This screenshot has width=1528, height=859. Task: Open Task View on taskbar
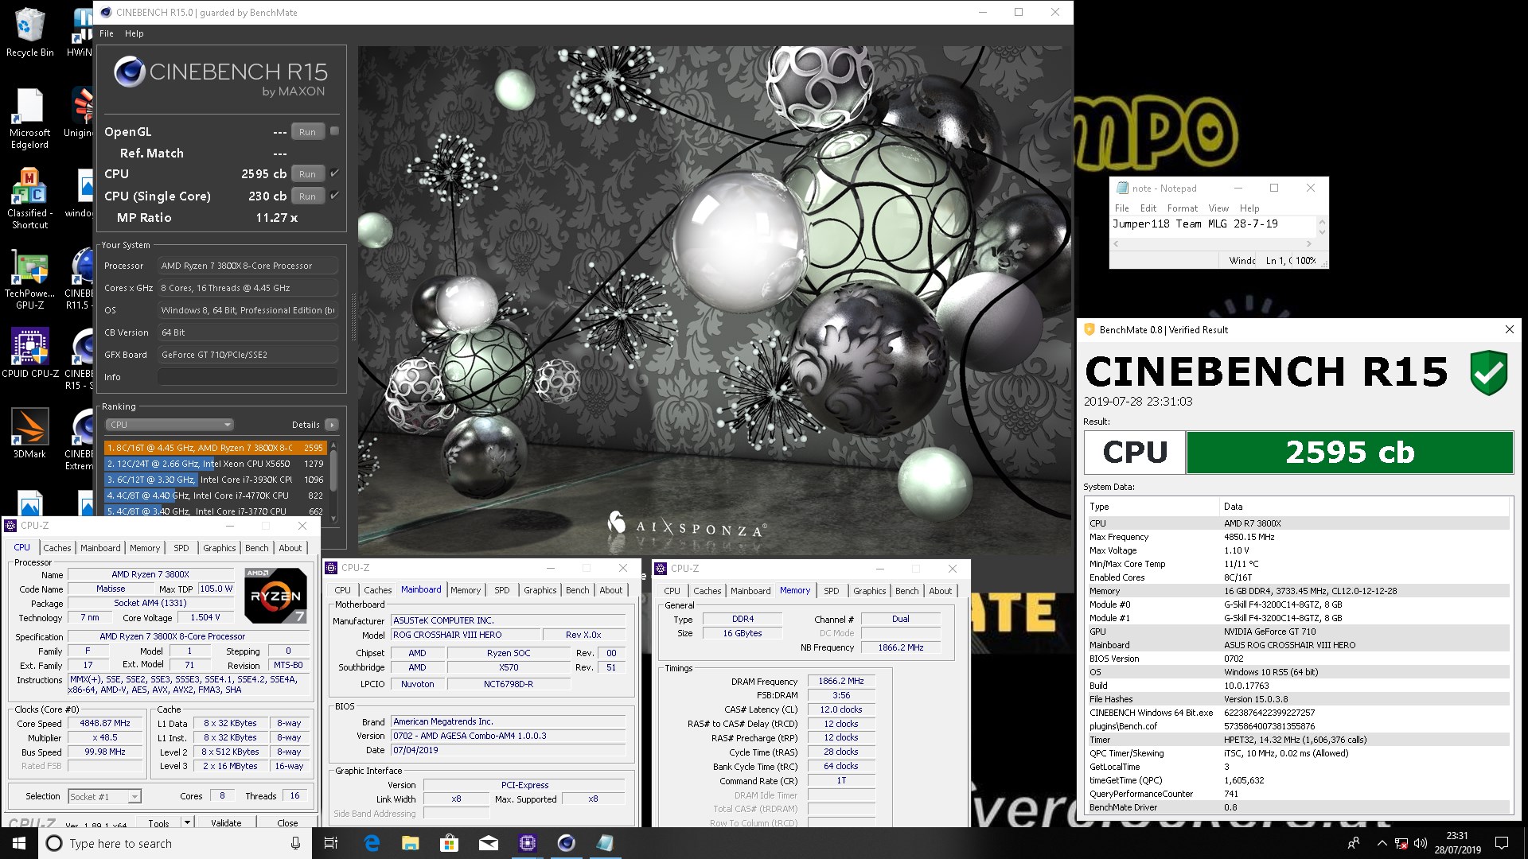tap(331, 843)
